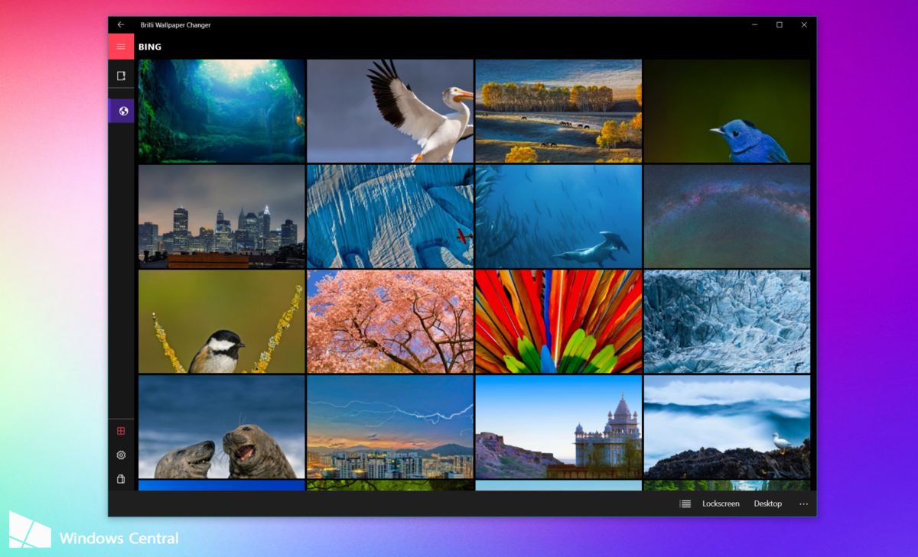Image resolution: width=918 pixels, height=557 pixels.
Task: Pick the lightning over city wallpaper
Action: [x=390, y=426]
